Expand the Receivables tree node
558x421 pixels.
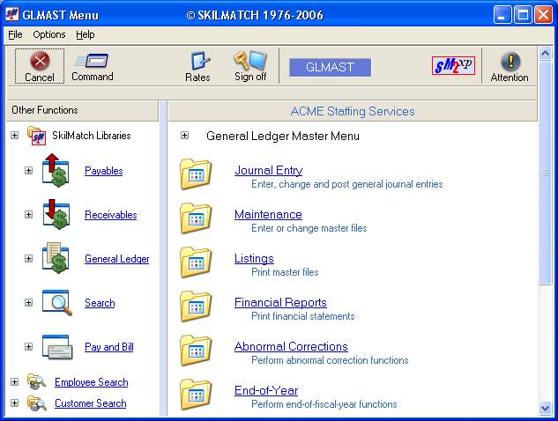pyautogui.click(x=28, y=214)
